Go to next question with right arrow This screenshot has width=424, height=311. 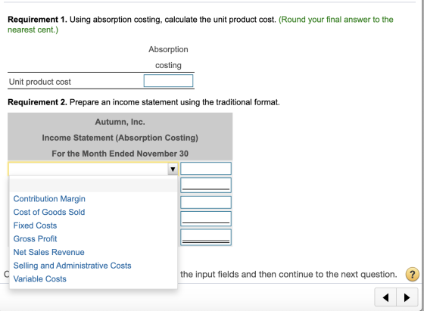pyautogui.click(x=407, y=297)
